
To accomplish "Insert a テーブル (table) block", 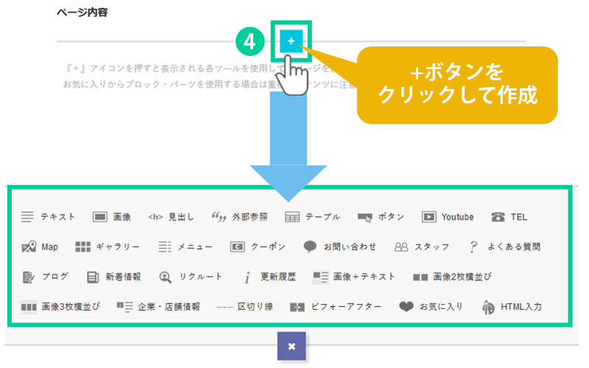I will coord(313,217).
